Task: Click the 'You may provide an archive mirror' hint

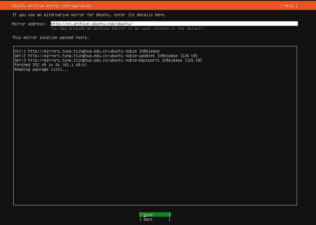Action: pos(128,28)
